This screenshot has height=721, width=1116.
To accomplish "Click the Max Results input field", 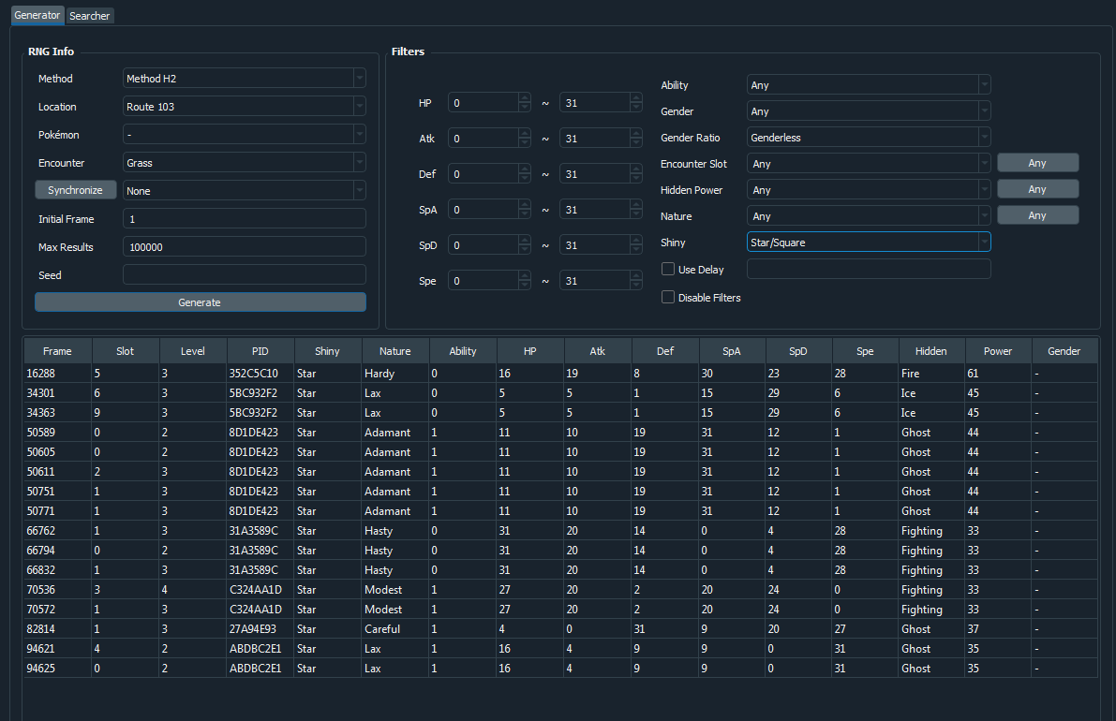I will click(x=244, y=246).
